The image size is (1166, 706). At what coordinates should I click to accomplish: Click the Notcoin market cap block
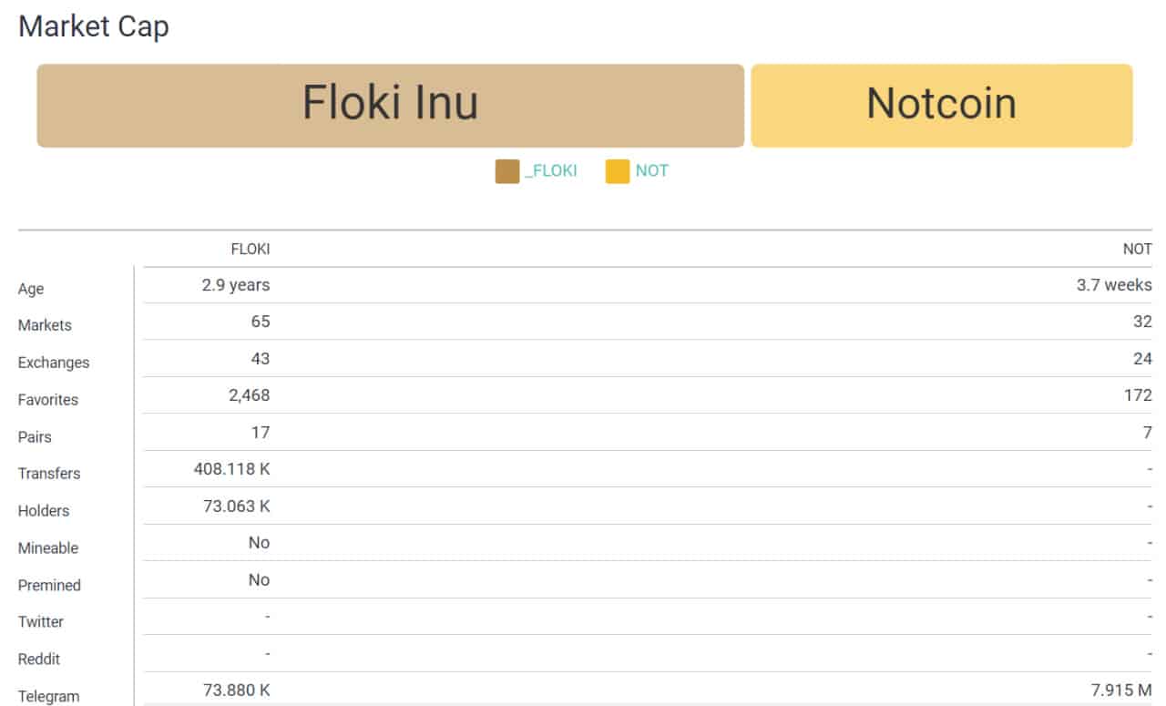coord(942,106)
